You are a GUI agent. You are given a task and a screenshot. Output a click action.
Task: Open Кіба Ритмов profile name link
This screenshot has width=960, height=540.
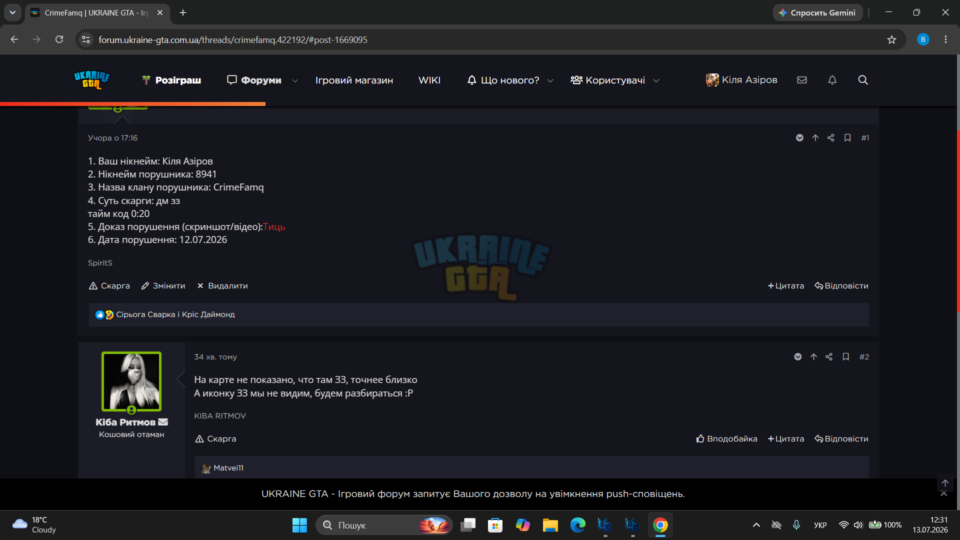[x=125, y=422]
